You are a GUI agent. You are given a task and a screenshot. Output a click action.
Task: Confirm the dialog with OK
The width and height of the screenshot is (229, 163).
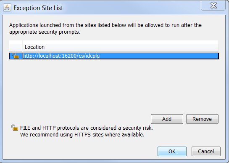[172, 152]
